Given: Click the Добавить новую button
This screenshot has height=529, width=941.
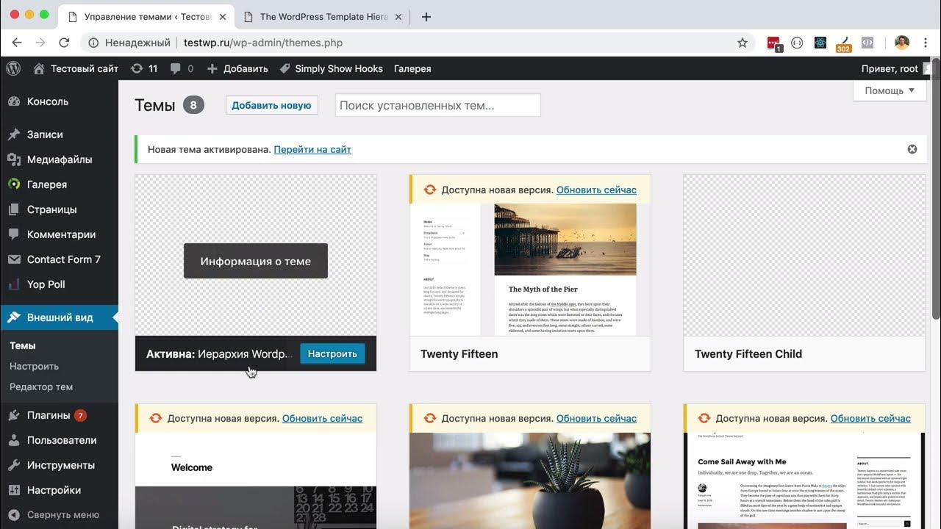Looking at the screenshot, I should point(271,105).
